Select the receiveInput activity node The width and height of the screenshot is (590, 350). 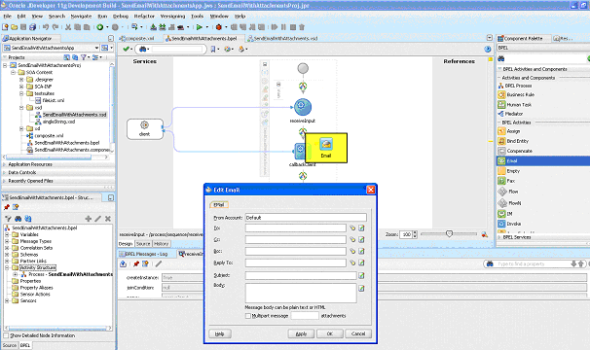tap(302, 107)
